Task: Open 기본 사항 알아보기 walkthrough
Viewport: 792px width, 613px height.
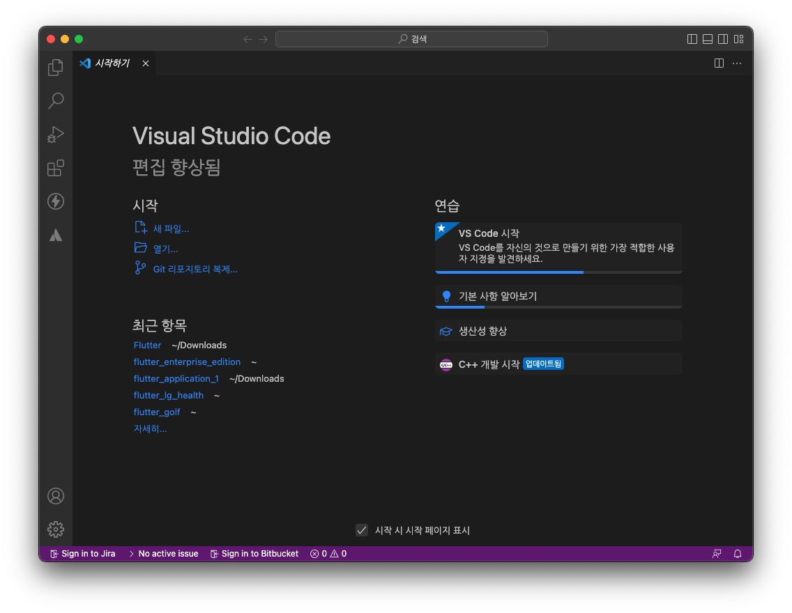Action: click(x=558, y=297)
